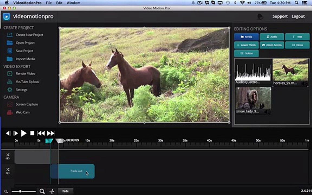Click the Render Video label
Image resolution: width=312 pixels, height=195 pixels.
25,74
